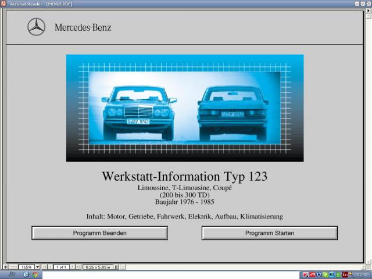Click the Programm Starten button
372x279 pixels.
click(x=269, y=233)
